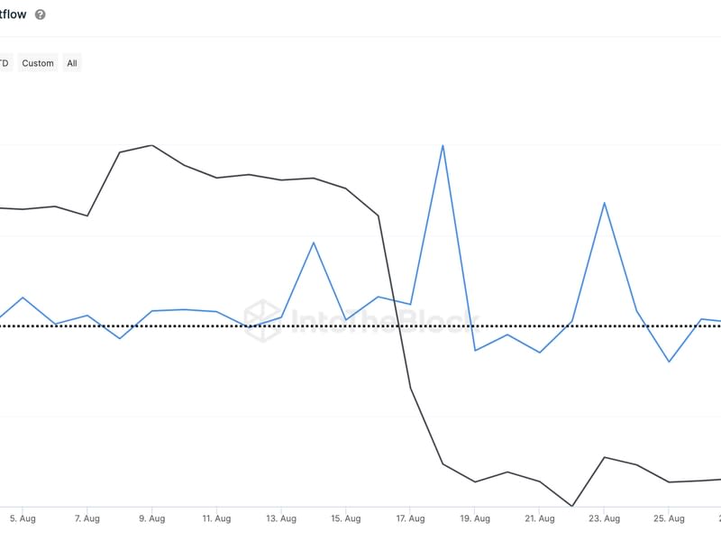Click the 5. Aug x-axis label
Image resolution: width=721 pixels, height=541 pixels.
click(x=23, y=518)
